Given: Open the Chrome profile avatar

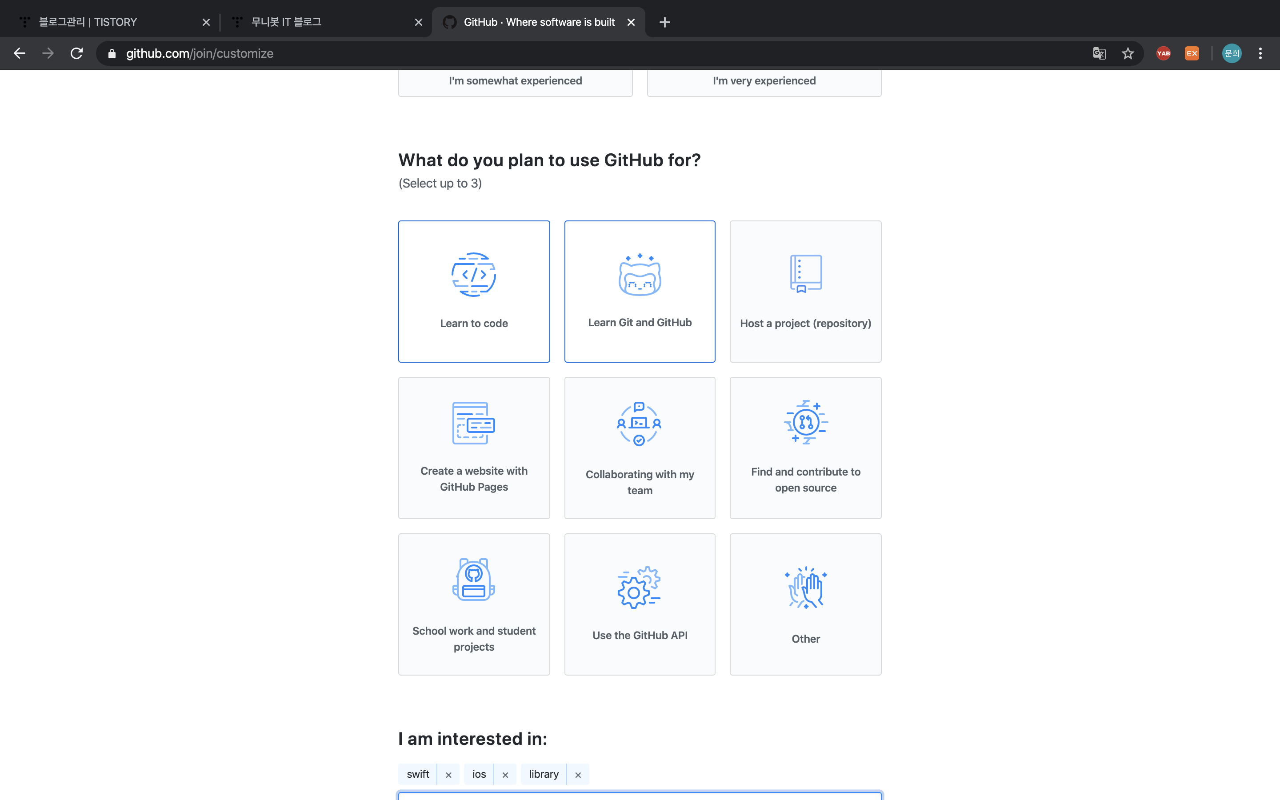Looking at the screenshot, I should [x=1232, y=53].
